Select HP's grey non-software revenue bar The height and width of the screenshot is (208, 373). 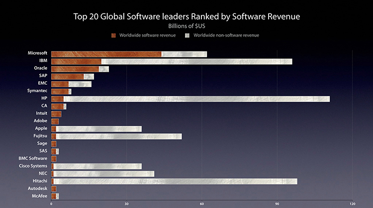[x=197, y=99]
